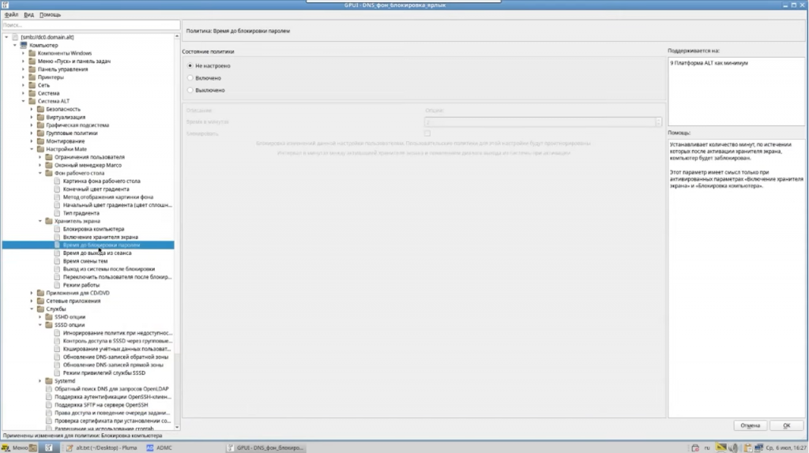809x453 pixels.
Task: Click the volume speaker icon in system tray
Action: coord(732,447)
